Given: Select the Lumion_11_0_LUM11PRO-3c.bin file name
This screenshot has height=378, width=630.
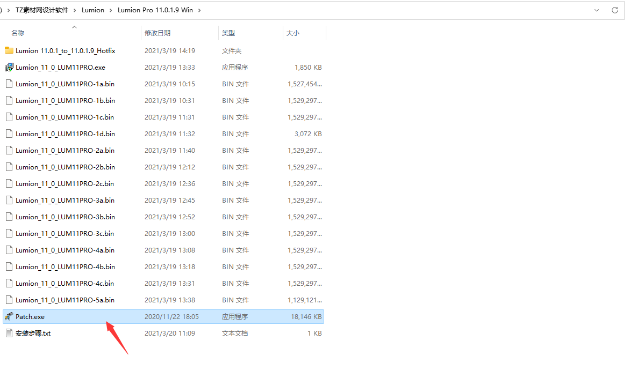Looking at the screenshot, I should (65, 234).
